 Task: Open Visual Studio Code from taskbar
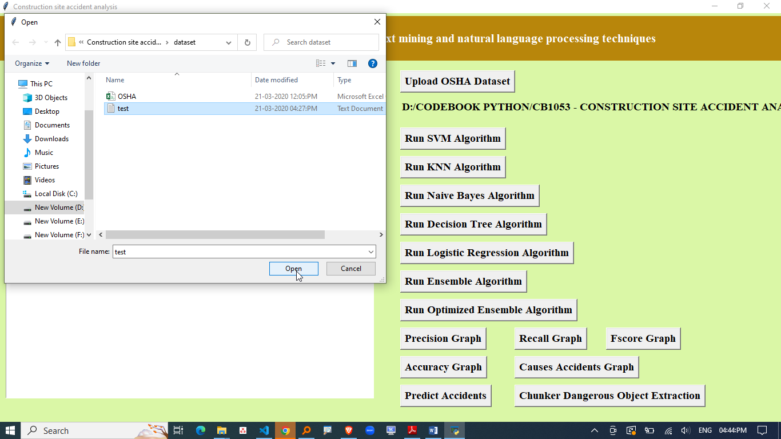264,430
